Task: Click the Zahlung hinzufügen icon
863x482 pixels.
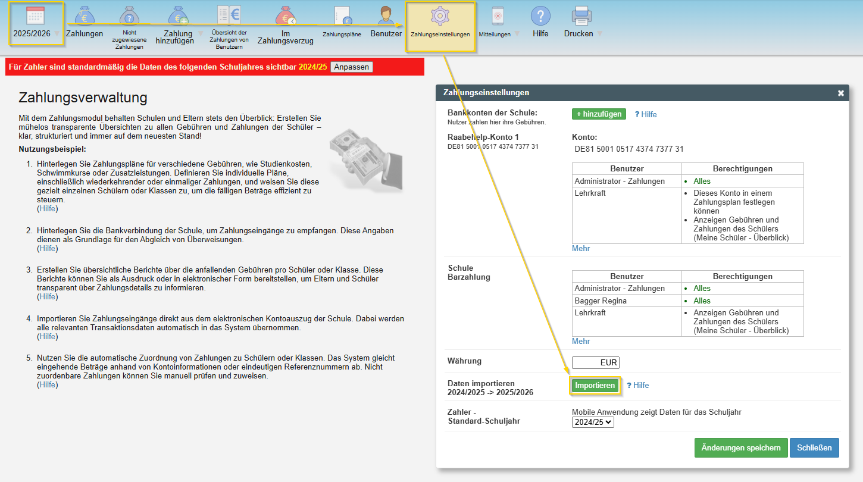Action: pos(177,15)
